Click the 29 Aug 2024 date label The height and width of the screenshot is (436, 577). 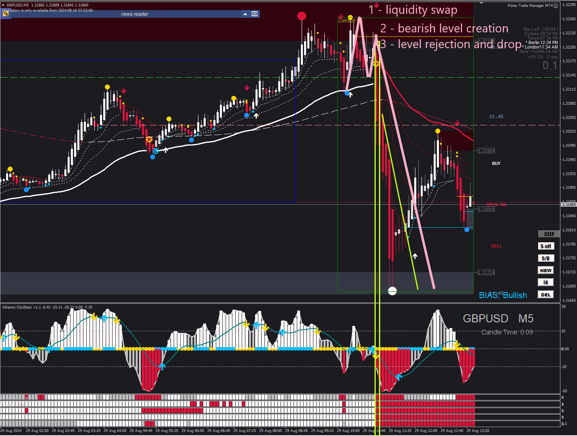pos(11,431)
